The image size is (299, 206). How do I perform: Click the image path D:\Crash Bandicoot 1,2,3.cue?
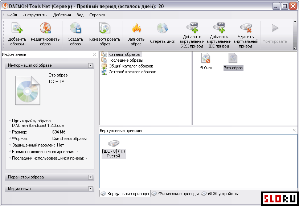point(38,125)
